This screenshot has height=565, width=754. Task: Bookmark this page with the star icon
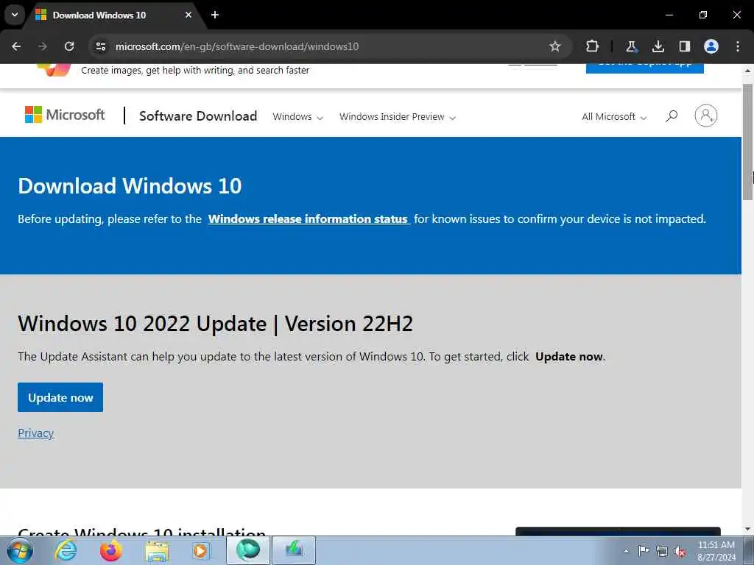point(555,46)
